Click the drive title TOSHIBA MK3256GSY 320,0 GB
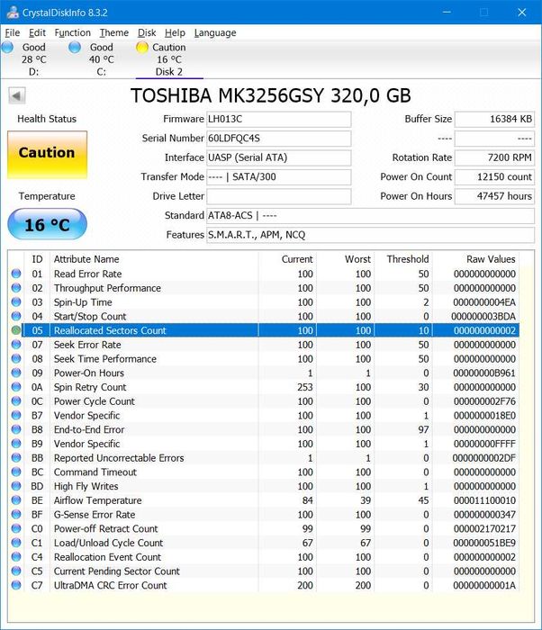This screenshot has width=542, height=630. 271,95
